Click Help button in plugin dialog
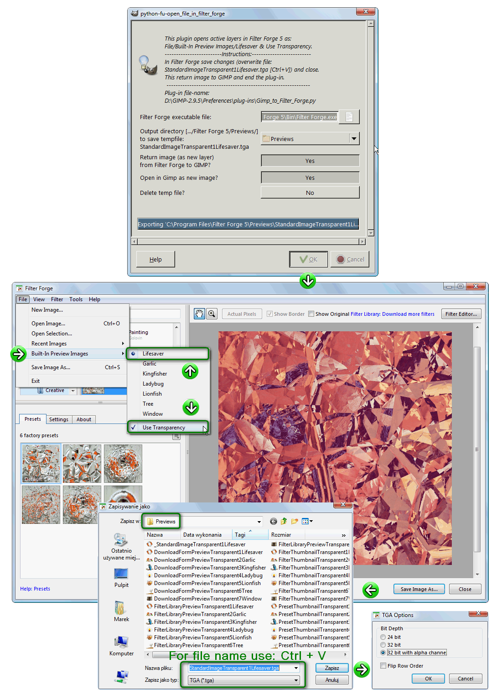This screenshot has width=502, height=690. pyautogui.click(x=155, y=259)
